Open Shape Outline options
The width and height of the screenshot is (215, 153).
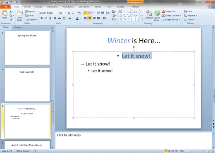click(x=171, y=16)
